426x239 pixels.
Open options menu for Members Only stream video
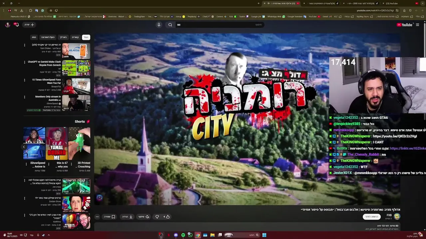(24, 97)
